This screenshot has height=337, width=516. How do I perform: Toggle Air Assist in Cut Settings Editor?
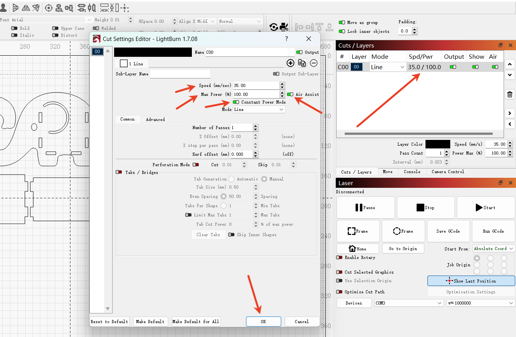pyautogui.click(x=290, y=94)
